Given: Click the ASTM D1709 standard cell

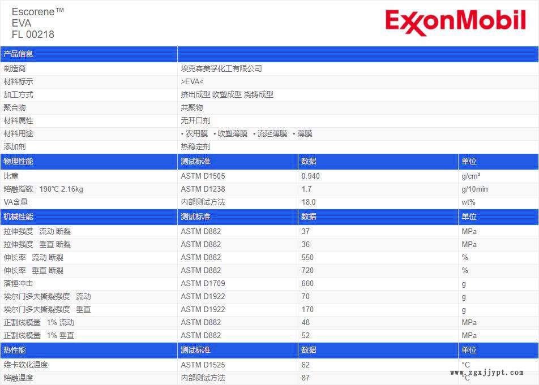Looking at the screenshot, I should tap(203, 283).
